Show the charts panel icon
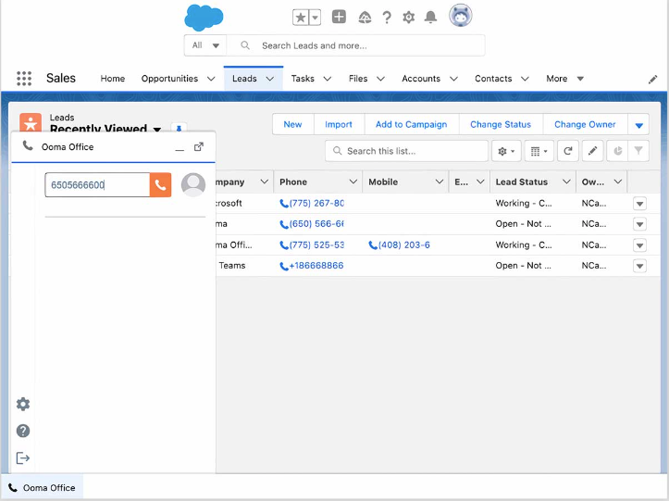The width and height of the screenshot is (669, 501). tap(617, 151)
